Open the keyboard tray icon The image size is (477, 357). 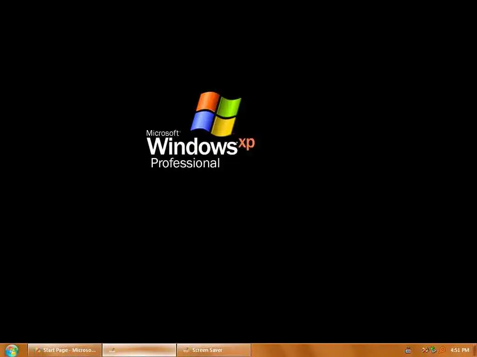(x=408, y=350)
